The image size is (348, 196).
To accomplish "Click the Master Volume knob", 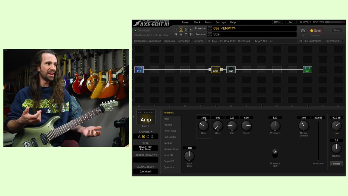I will point(303,126).
